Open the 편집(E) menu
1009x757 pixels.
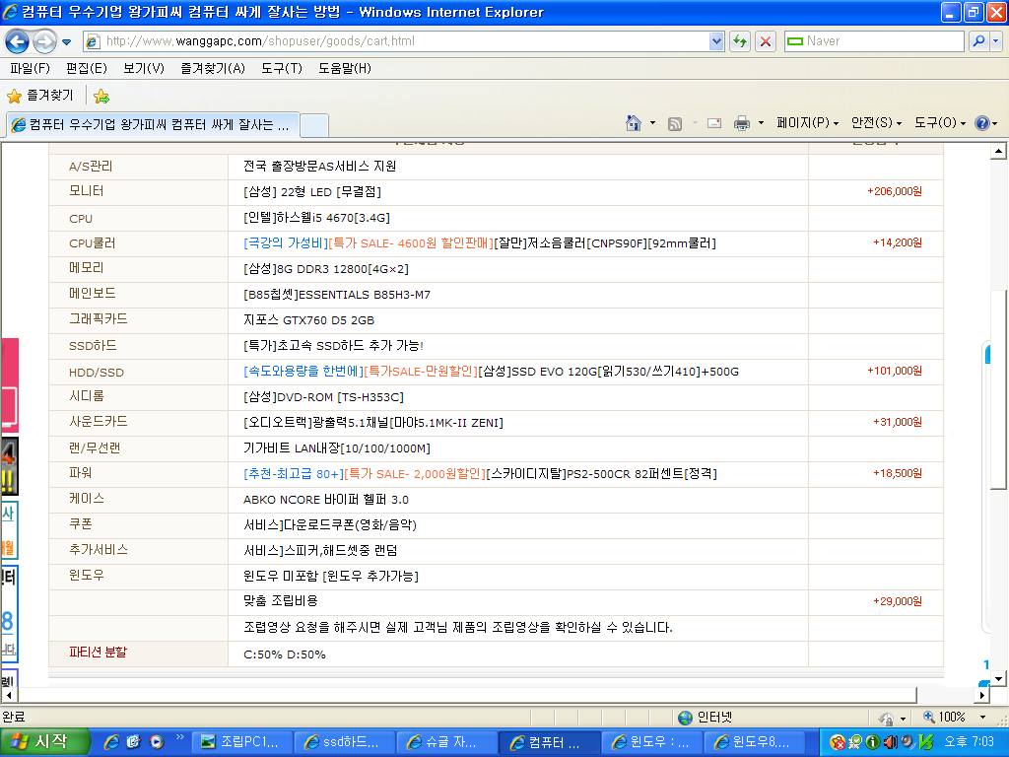[x=87, y=68]
